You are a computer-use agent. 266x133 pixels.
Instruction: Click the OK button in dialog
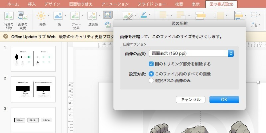[224, 99]
